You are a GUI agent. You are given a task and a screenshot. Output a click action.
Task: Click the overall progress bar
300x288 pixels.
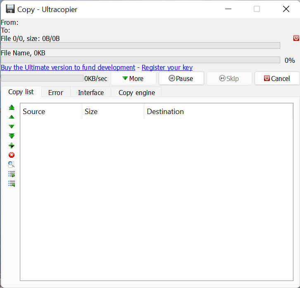pos(140,45)
